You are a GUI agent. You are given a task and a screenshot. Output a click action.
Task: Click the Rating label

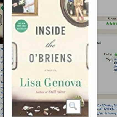108,54
